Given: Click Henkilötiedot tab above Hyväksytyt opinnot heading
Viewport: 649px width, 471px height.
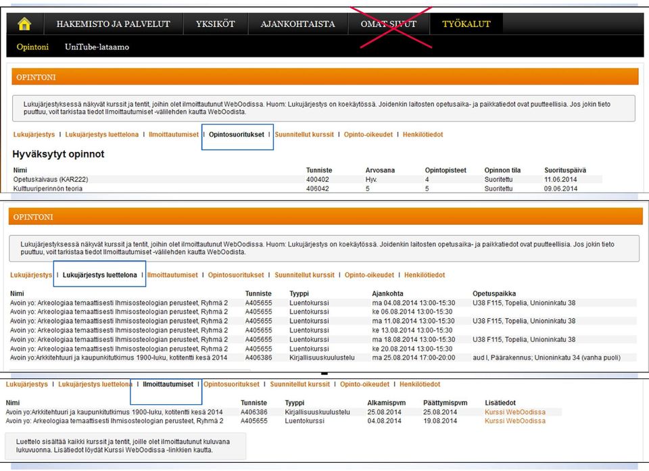Looking at the screenshot, I should [x=423, y=134].
